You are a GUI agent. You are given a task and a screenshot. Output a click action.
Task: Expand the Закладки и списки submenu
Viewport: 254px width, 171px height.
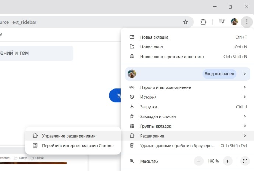point(158,116)
